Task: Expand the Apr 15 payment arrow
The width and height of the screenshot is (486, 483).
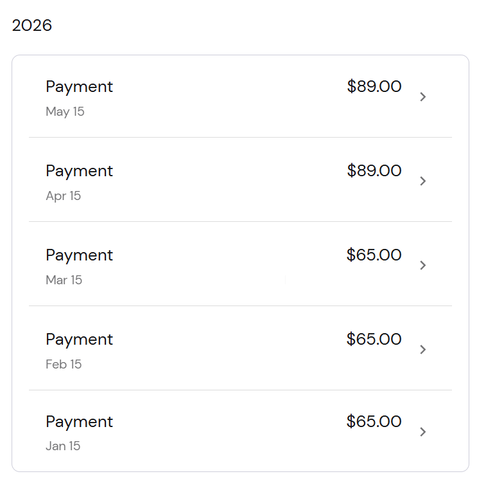Action: click(x=423, y=181)
